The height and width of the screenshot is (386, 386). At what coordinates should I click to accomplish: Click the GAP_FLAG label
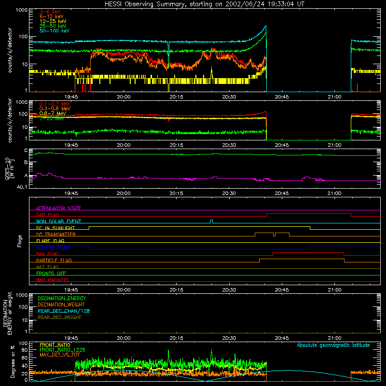click(47, 215)
